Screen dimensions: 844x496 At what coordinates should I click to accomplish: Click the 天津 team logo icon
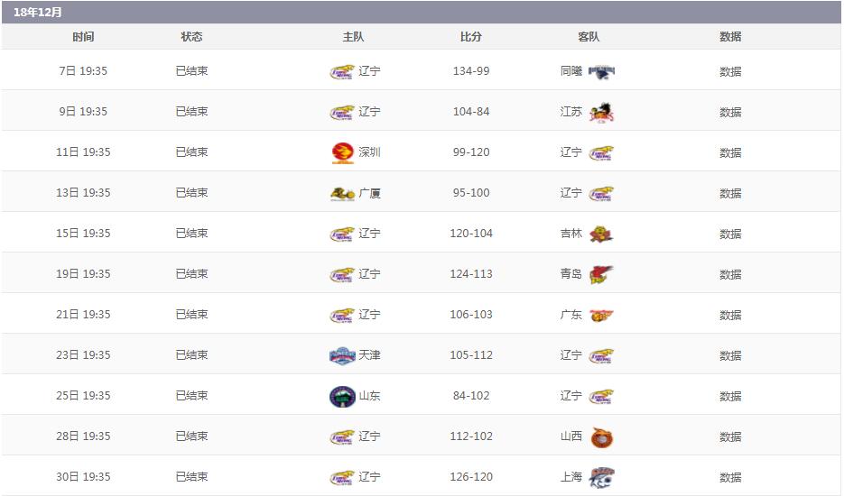(342, 355)
